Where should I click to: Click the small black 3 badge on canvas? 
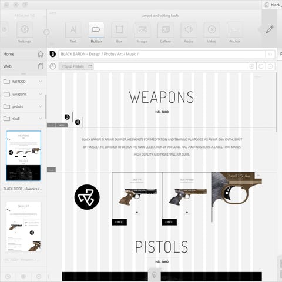tap(67, 117)
